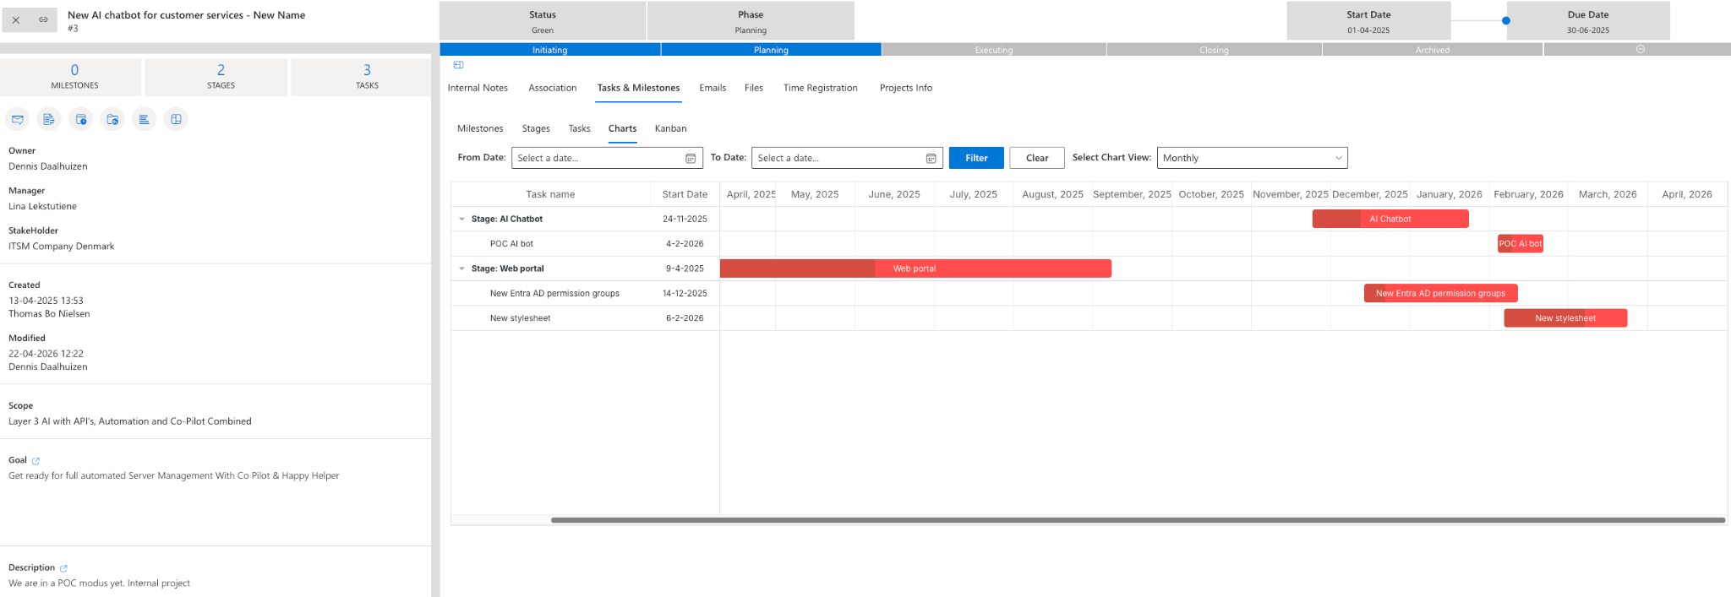The width and height of the screenshot is (1731, 597).
Task: Click the calendar with clock icon
Action: point(81,119)
